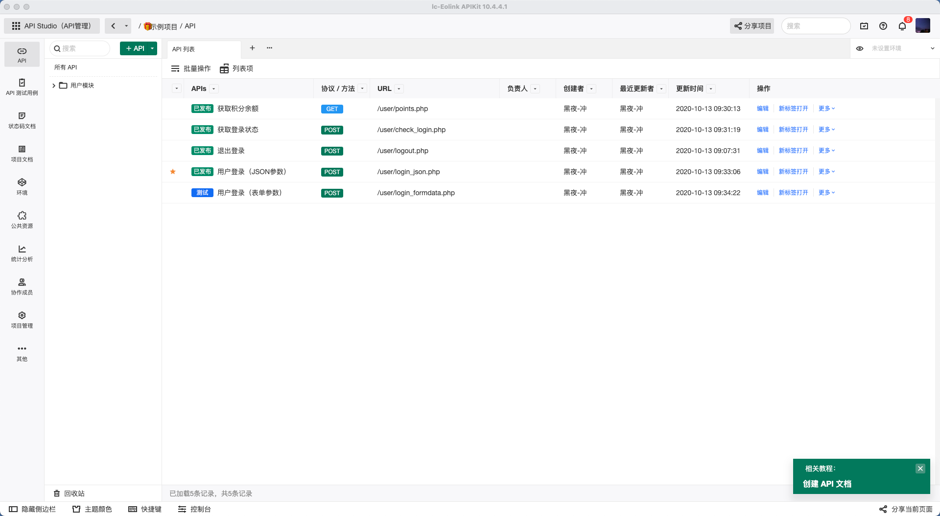Click the 测试 status tag
The height and width of the screenshot is (516, 940).
pos(202,193)
